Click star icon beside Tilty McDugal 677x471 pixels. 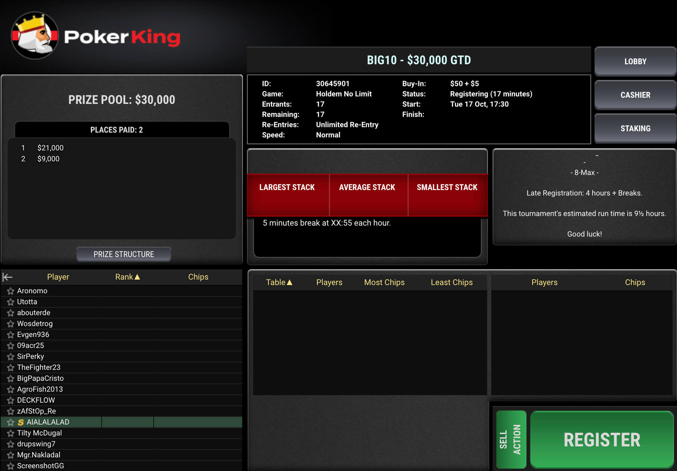pyautogui.click(x=11, y=433)
